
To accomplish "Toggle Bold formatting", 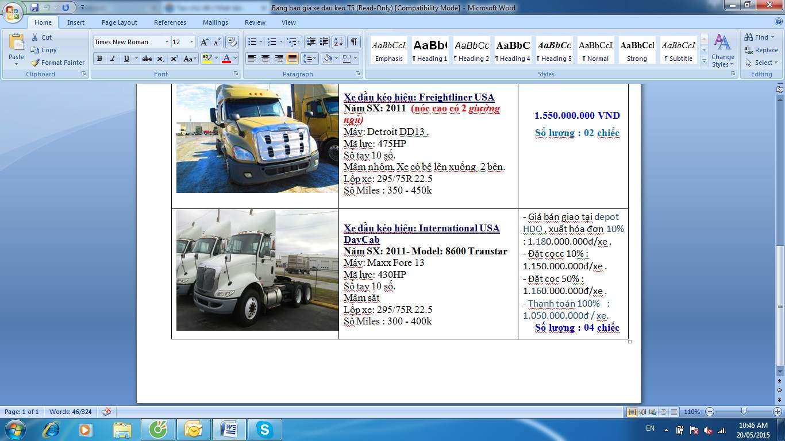I will (x=99, y=59).
